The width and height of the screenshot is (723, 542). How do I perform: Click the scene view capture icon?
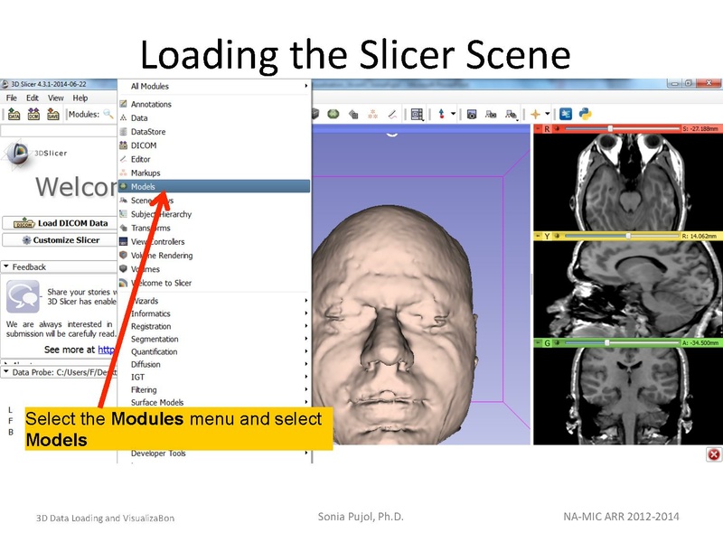491,115
